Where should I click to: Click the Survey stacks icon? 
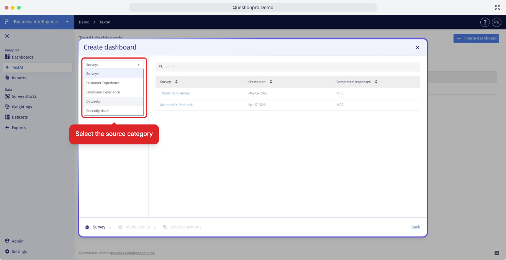pyautogui.click(x=7, y=96)
